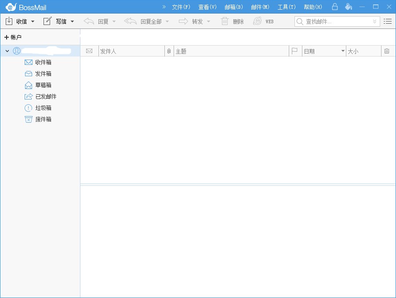
Task: Open the 邮箱(B) menu
Action: [x=233, y=7]
